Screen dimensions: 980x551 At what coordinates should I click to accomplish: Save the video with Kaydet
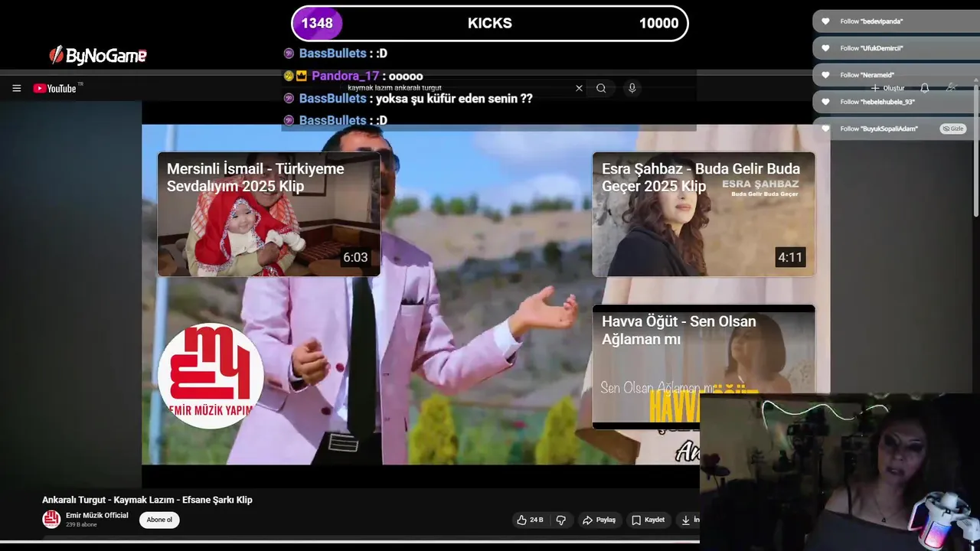click(648, 520)
